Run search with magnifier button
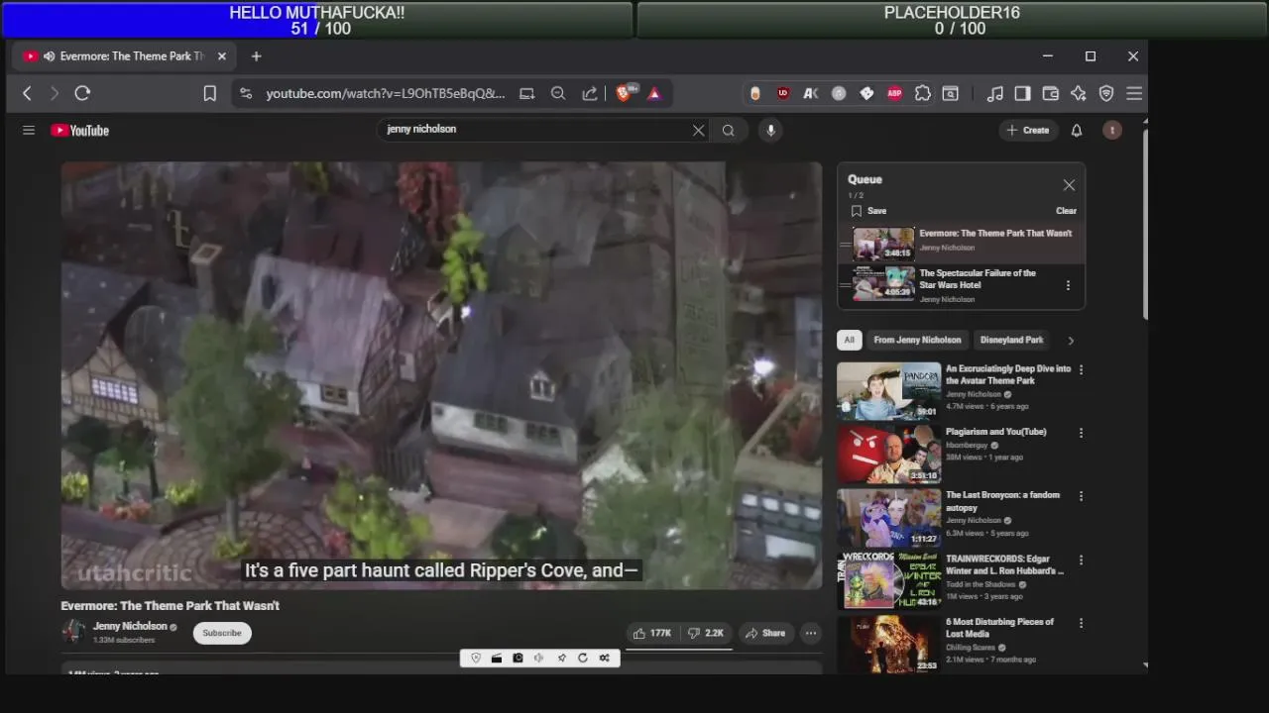The image size is (1269, 713). point(729,130)
